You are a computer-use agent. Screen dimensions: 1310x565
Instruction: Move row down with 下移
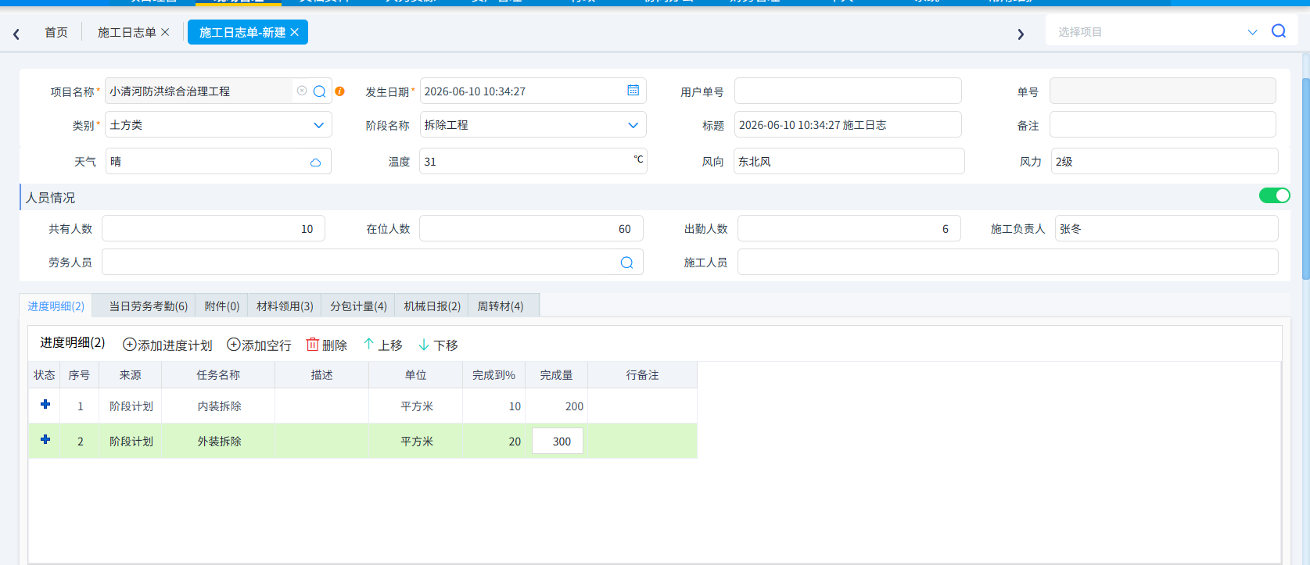point(438,345)
